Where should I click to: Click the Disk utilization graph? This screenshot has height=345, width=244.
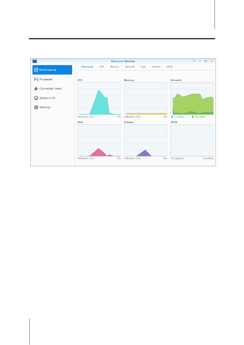(99, 140)
